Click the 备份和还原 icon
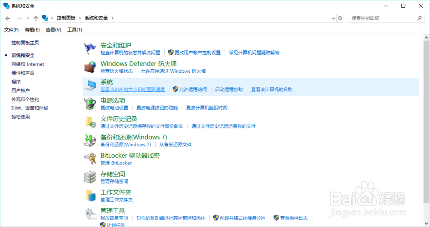The image size is (430, 227). coord(90,140)
